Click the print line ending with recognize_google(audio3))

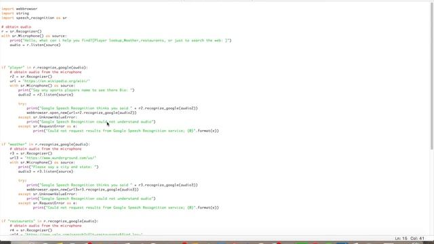[112, 185]
